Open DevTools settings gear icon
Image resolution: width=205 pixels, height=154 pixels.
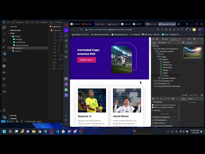(x=194, y=39)
